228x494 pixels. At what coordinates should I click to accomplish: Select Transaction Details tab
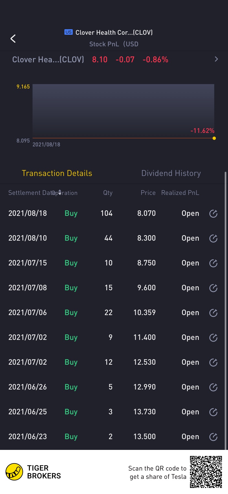[x=57, y=173]
